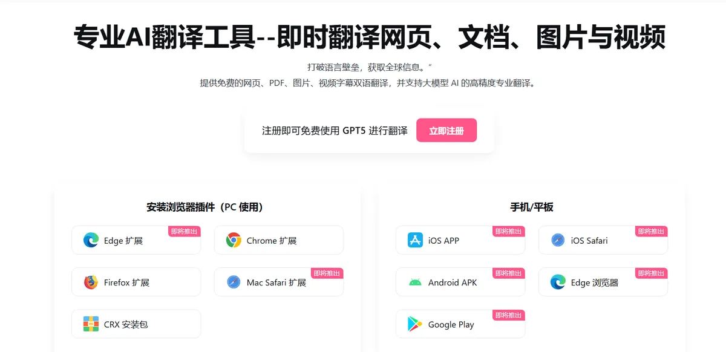Screen dimensions: 726x352
Task: Click the pink 立即注册 button
Action: [446, 131]
